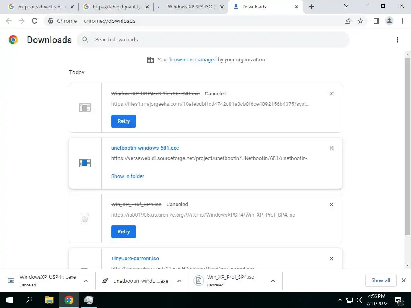Open the monitor app in taskbar
This screenshot has width=411, height=308.
pos(89,300)
